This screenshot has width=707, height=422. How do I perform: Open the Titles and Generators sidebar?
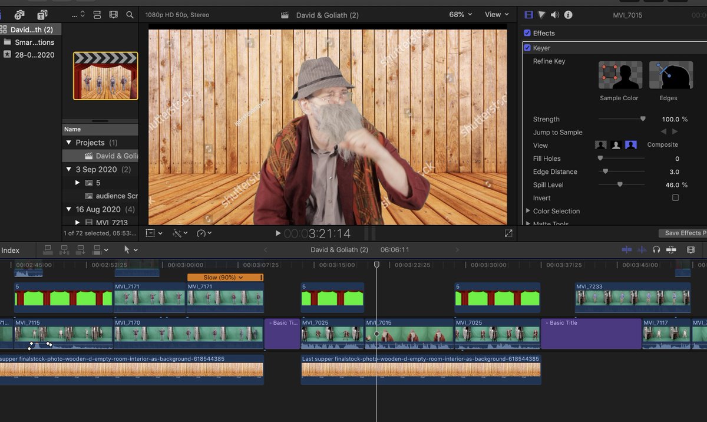tap(42, 14)
